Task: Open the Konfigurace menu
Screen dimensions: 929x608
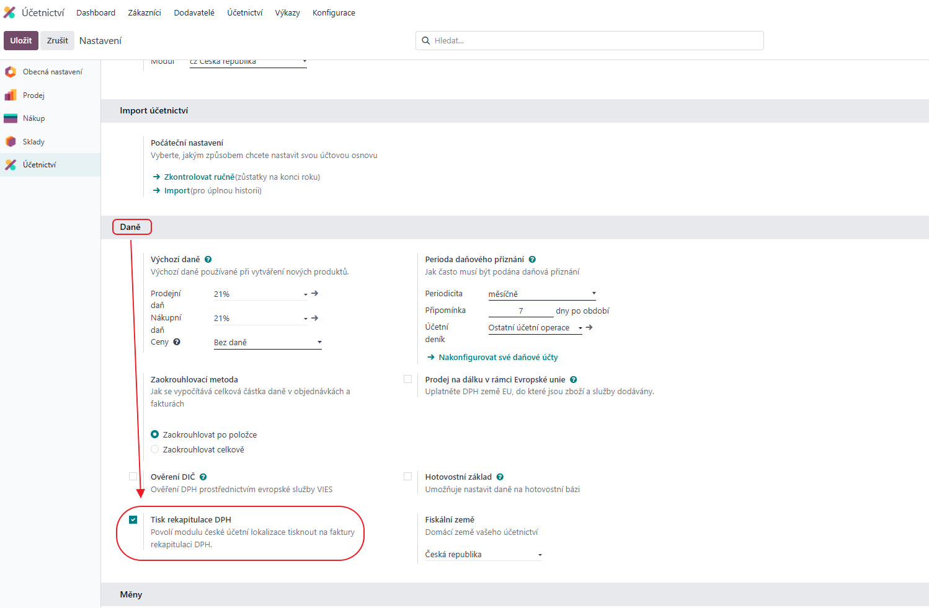Action: [x=334, y=12]
